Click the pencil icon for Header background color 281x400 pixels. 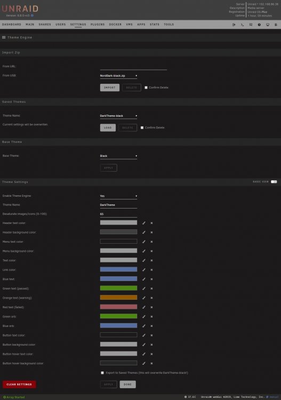144,233
